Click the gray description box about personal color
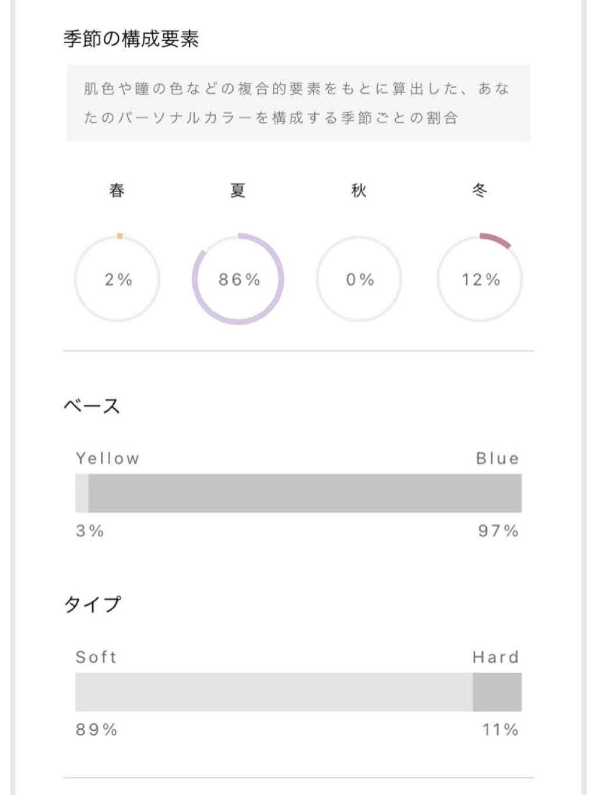This screenshot has height=795, width=597. [x=298, y=103]
